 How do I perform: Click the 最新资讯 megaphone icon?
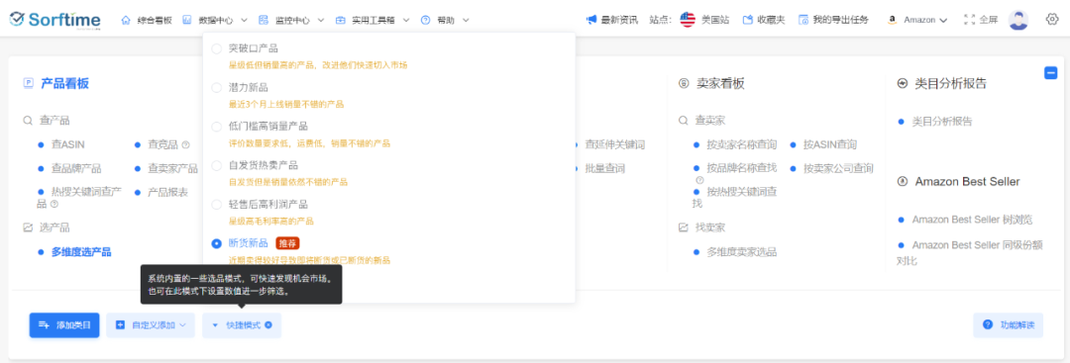(591, 20)
